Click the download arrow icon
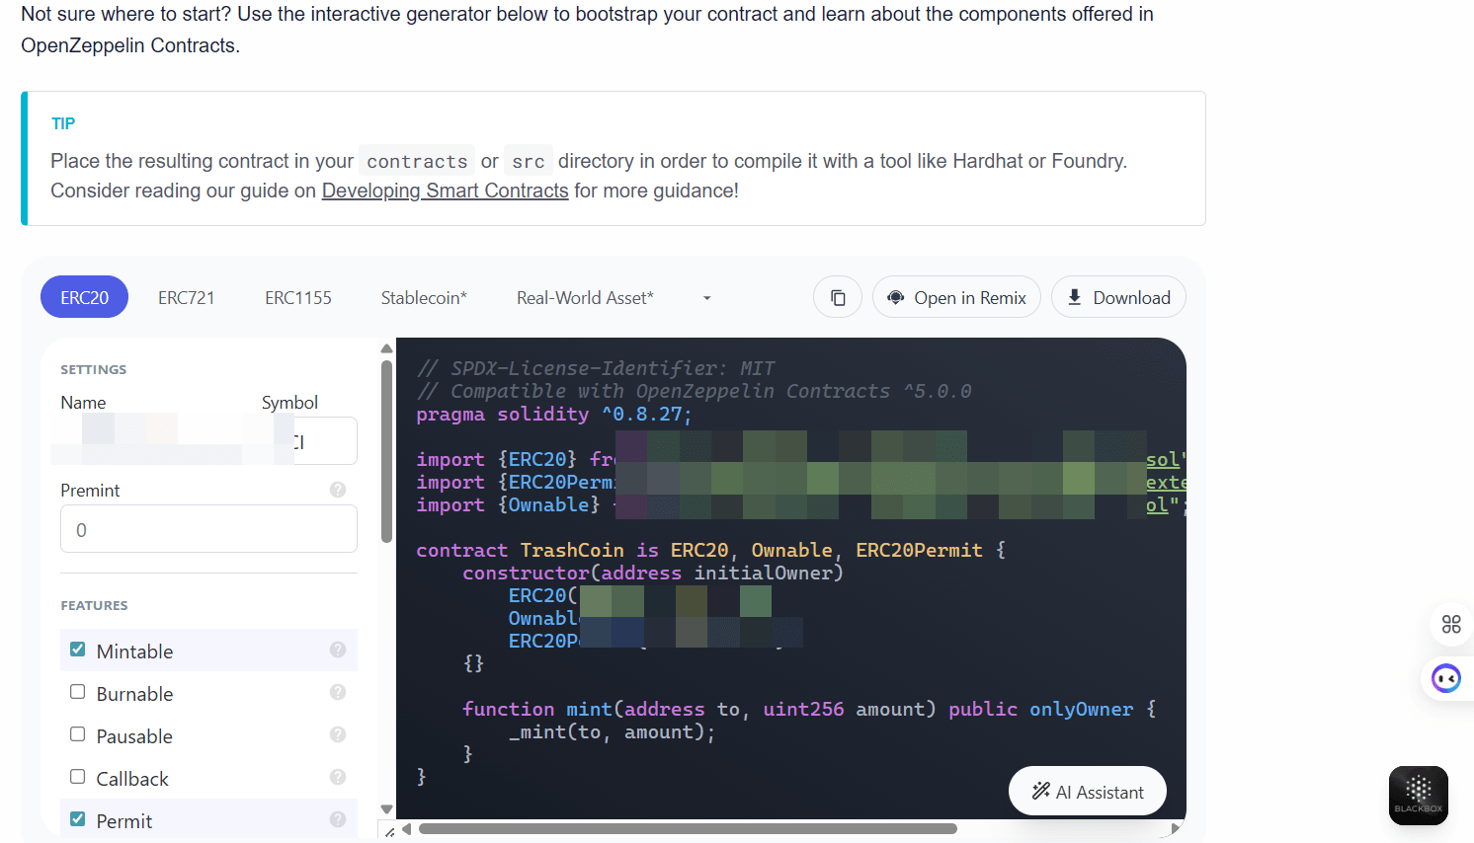Image resolution: width=1474 pixels, height=843 pixels. pyautogui.click(x=1074, y=297)
